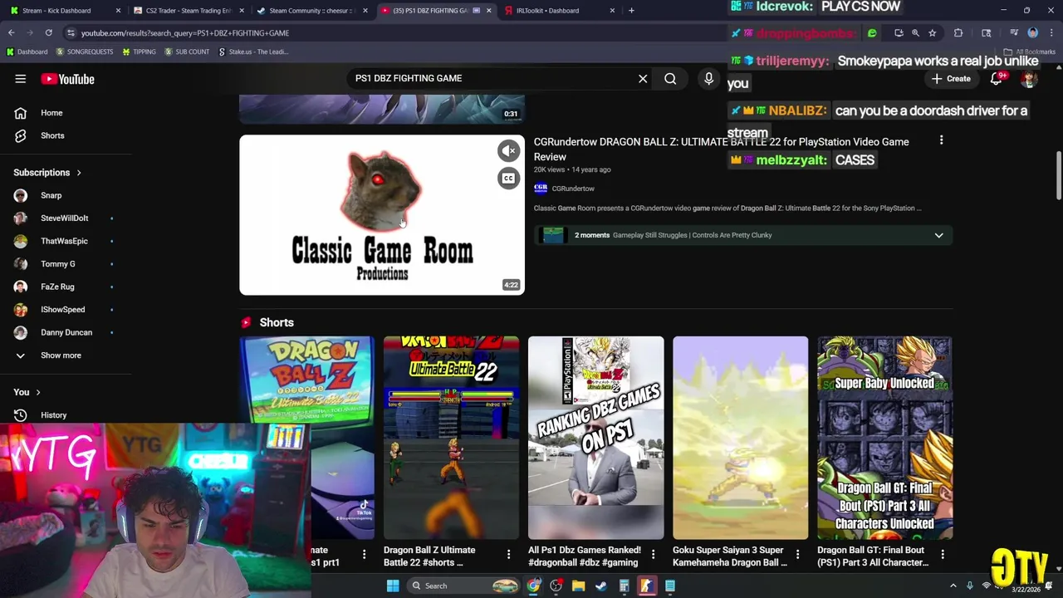Image resolution: width=1063 pixels, height=598 pixels.
Task: Open Chrome from the taskbar
Action: tap(533, 586)
